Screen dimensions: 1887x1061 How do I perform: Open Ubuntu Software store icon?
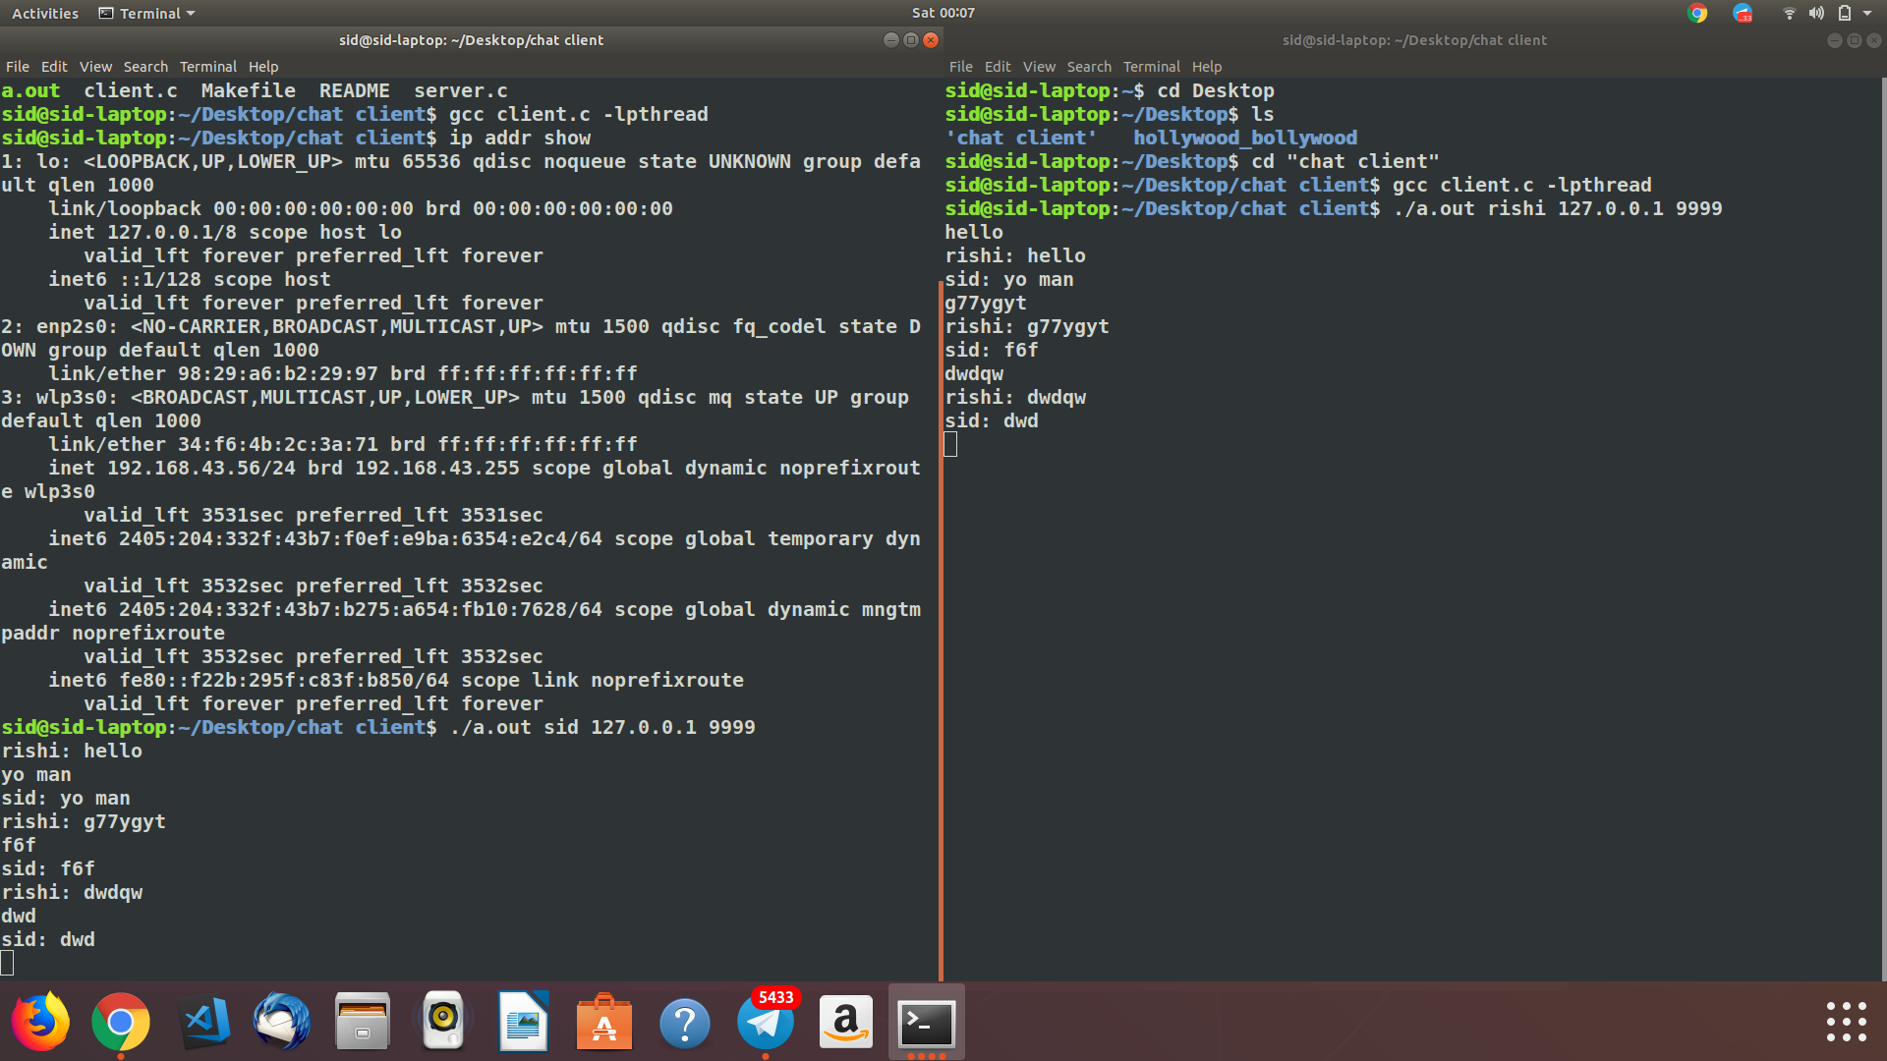pyautogui.click(x=603, y=1023)
